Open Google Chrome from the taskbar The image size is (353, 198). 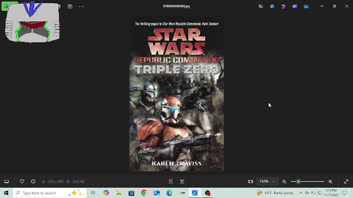[144, 193]
